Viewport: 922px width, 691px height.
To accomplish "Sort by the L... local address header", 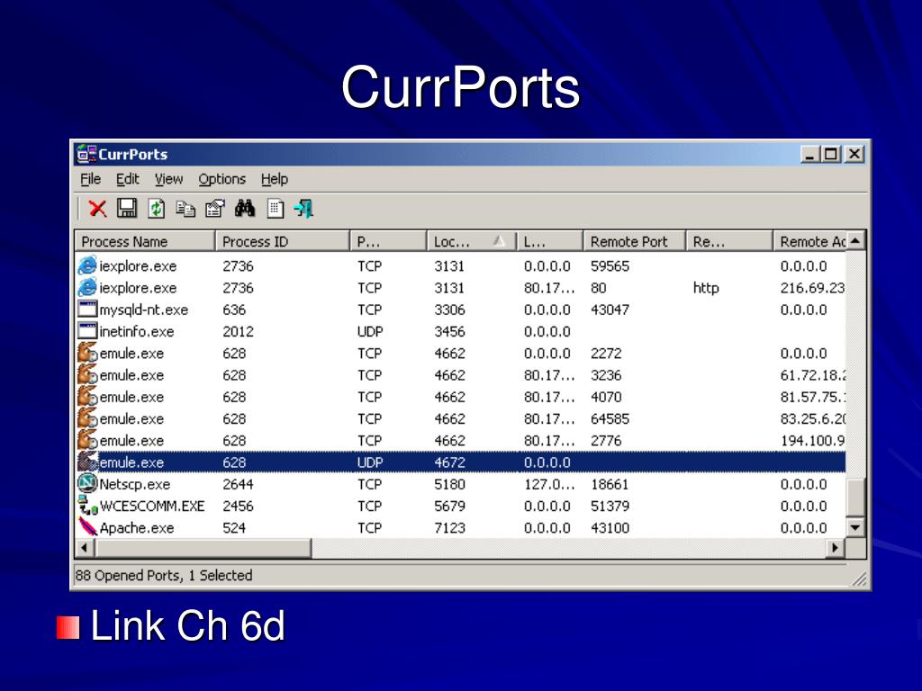I will tap(550, 241).
